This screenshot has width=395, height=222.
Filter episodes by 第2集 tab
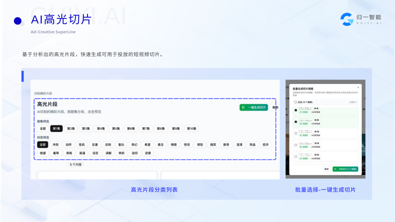71,129
